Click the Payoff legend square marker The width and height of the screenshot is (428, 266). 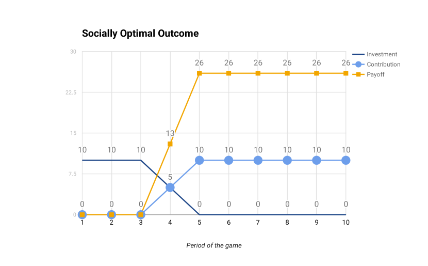tap(359, 74)
